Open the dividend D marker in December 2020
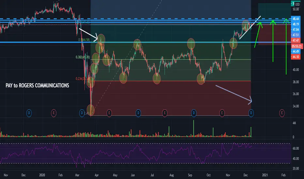 point(251,113)
